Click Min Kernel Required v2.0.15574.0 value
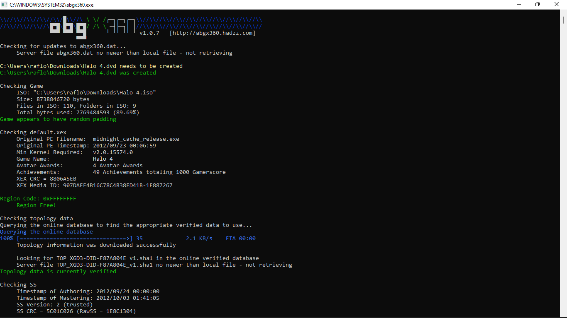This screenshot has width=567, height=318. 113,152
